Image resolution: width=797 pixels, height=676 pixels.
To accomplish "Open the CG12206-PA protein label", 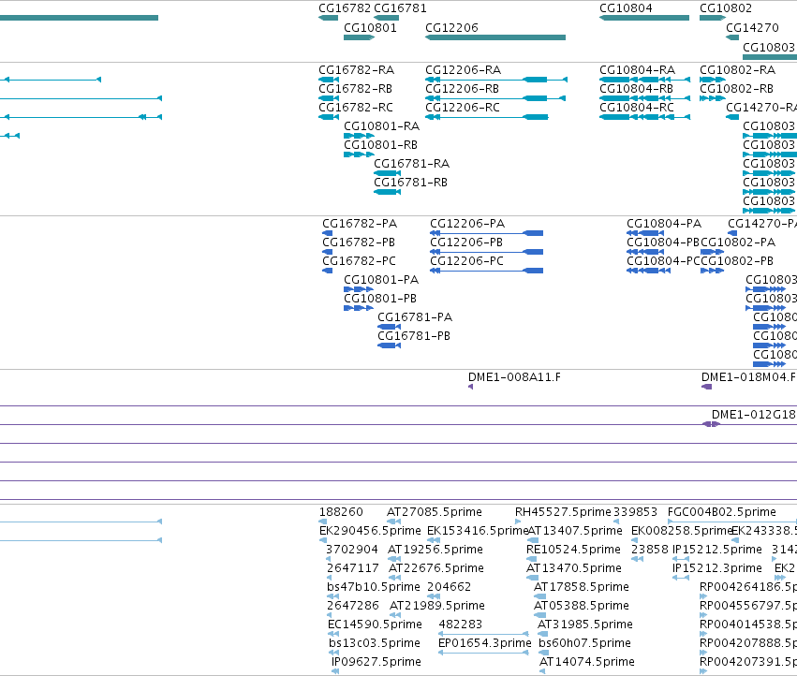I will pos(467,224).
